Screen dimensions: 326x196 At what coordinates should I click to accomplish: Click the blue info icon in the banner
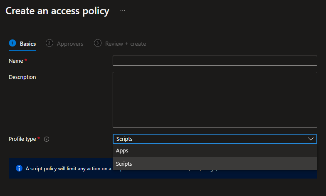(x=19, y=168)
